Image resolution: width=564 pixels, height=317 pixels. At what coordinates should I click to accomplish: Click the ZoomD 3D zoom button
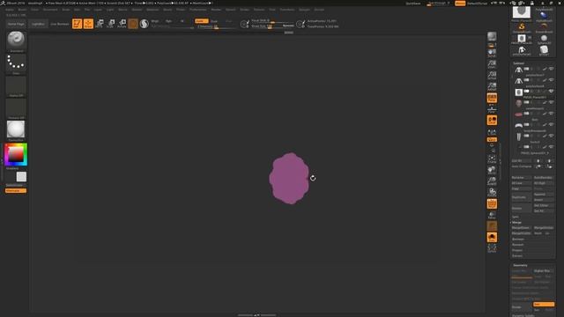492,181
